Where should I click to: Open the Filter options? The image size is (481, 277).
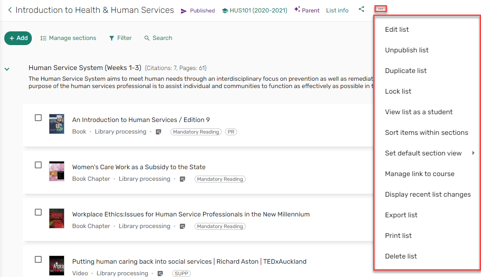click(x=120, y=38)
